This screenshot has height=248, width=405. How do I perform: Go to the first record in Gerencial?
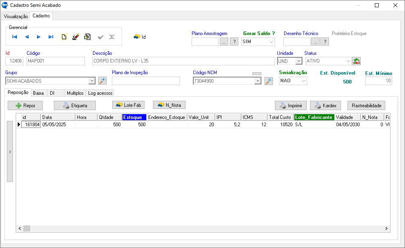tap(15, 37)
